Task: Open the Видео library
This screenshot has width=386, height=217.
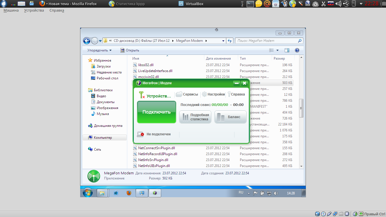Action: (98, 96)
